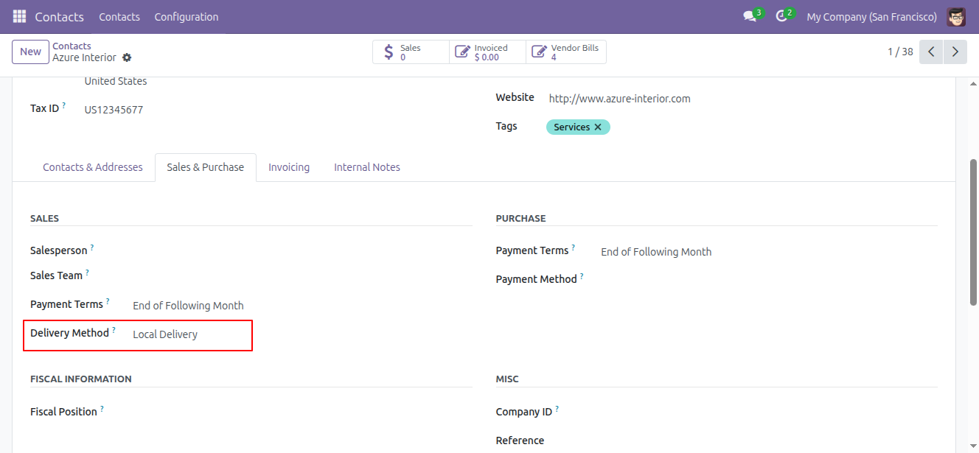
Task: Open the messages conversations panel
Action: coord(748,16)
